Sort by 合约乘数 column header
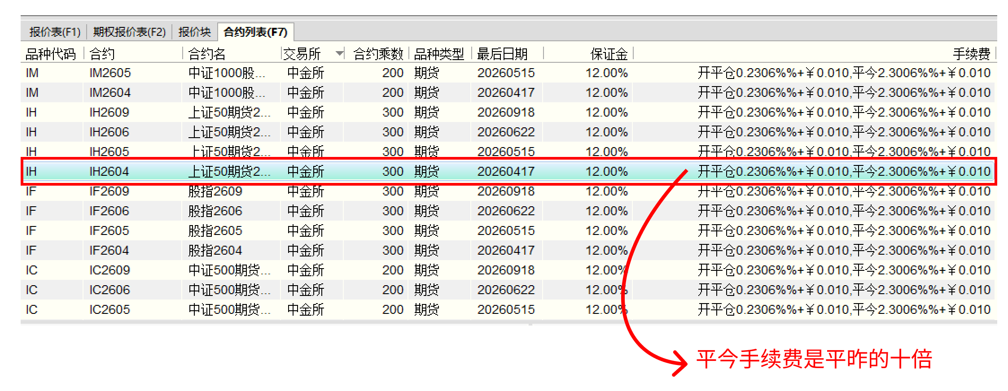 click(378, 54)
